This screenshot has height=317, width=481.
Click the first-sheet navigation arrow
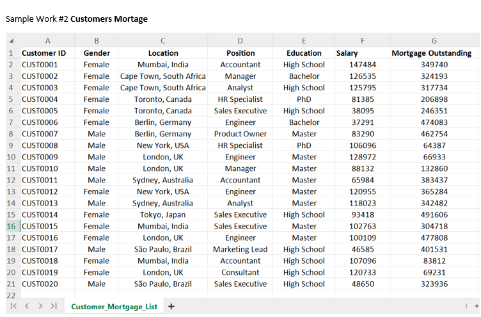click(x=13, y=306)
